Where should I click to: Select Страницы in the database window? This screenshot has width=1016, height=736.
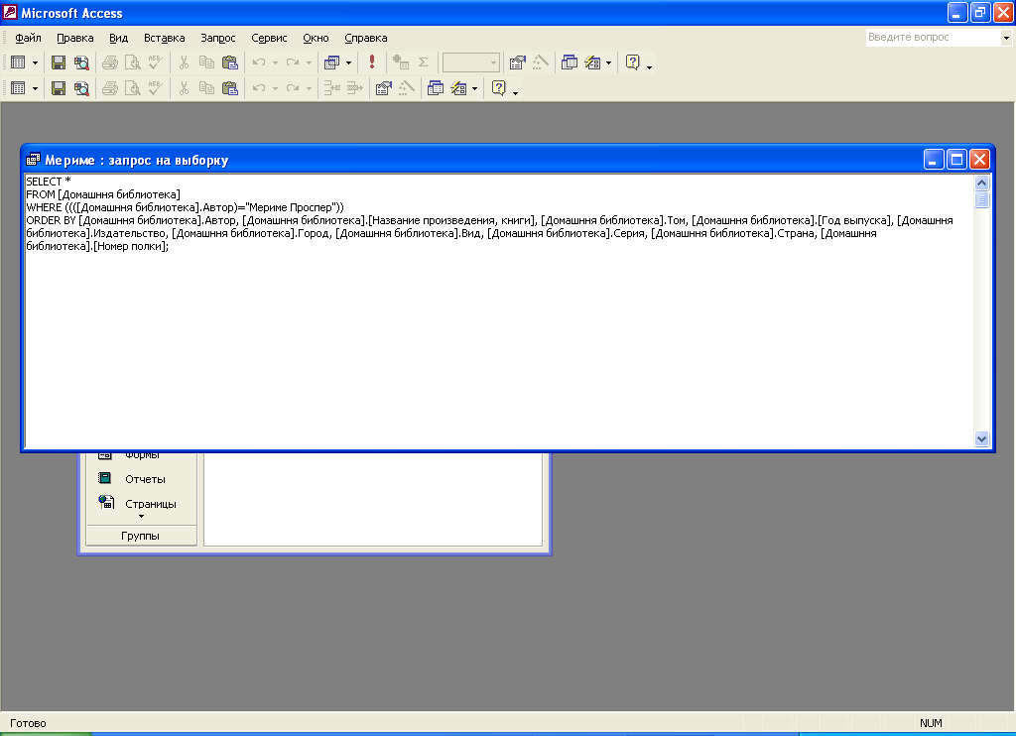click(x=151, y=504)
